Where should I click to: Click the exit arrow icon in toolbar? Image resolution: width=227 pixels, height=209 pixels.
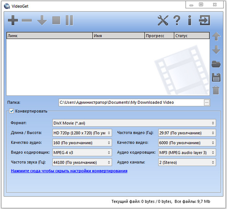click(205, 20)
